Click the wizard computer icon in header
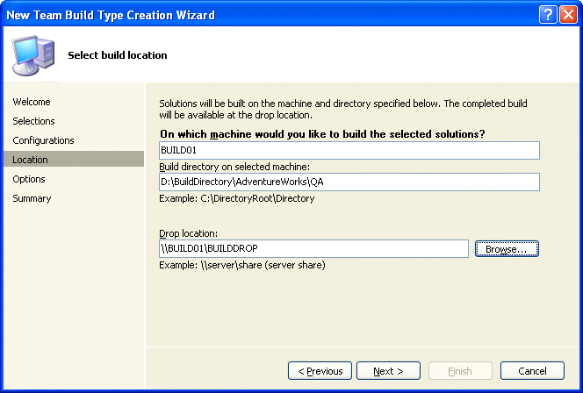583x393 pixels. [33, 54]
